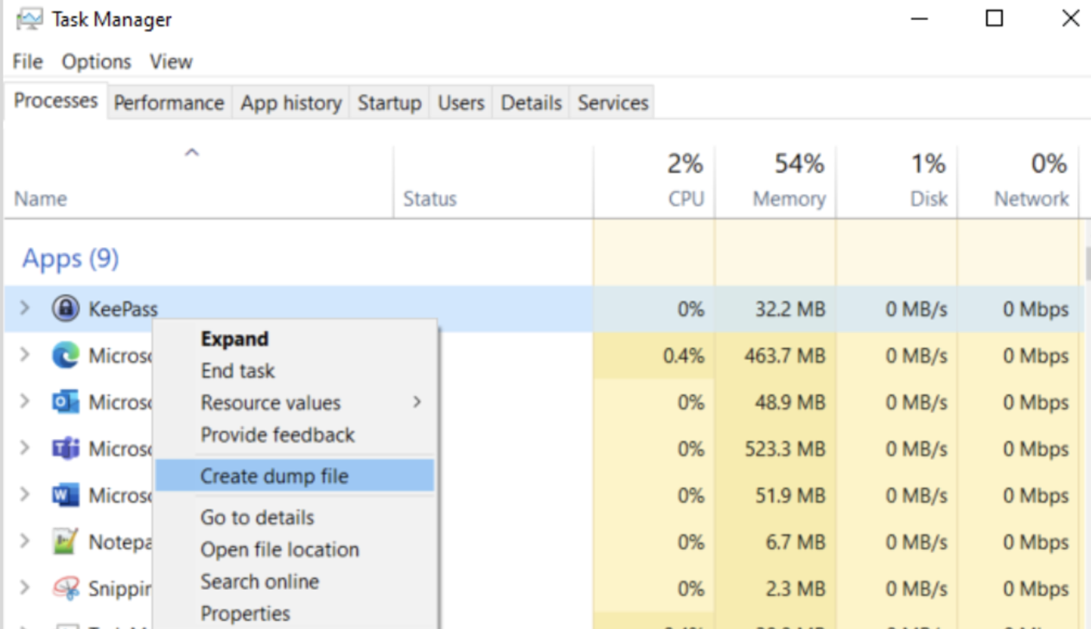
Task: Click the 463.7 MB memory cell
Action: (x=775, y=355)
